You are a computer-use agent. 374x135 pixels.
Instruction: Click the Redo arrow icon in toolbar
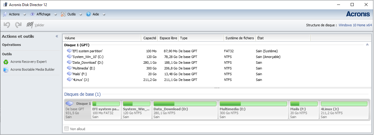(x=18, y=25)
